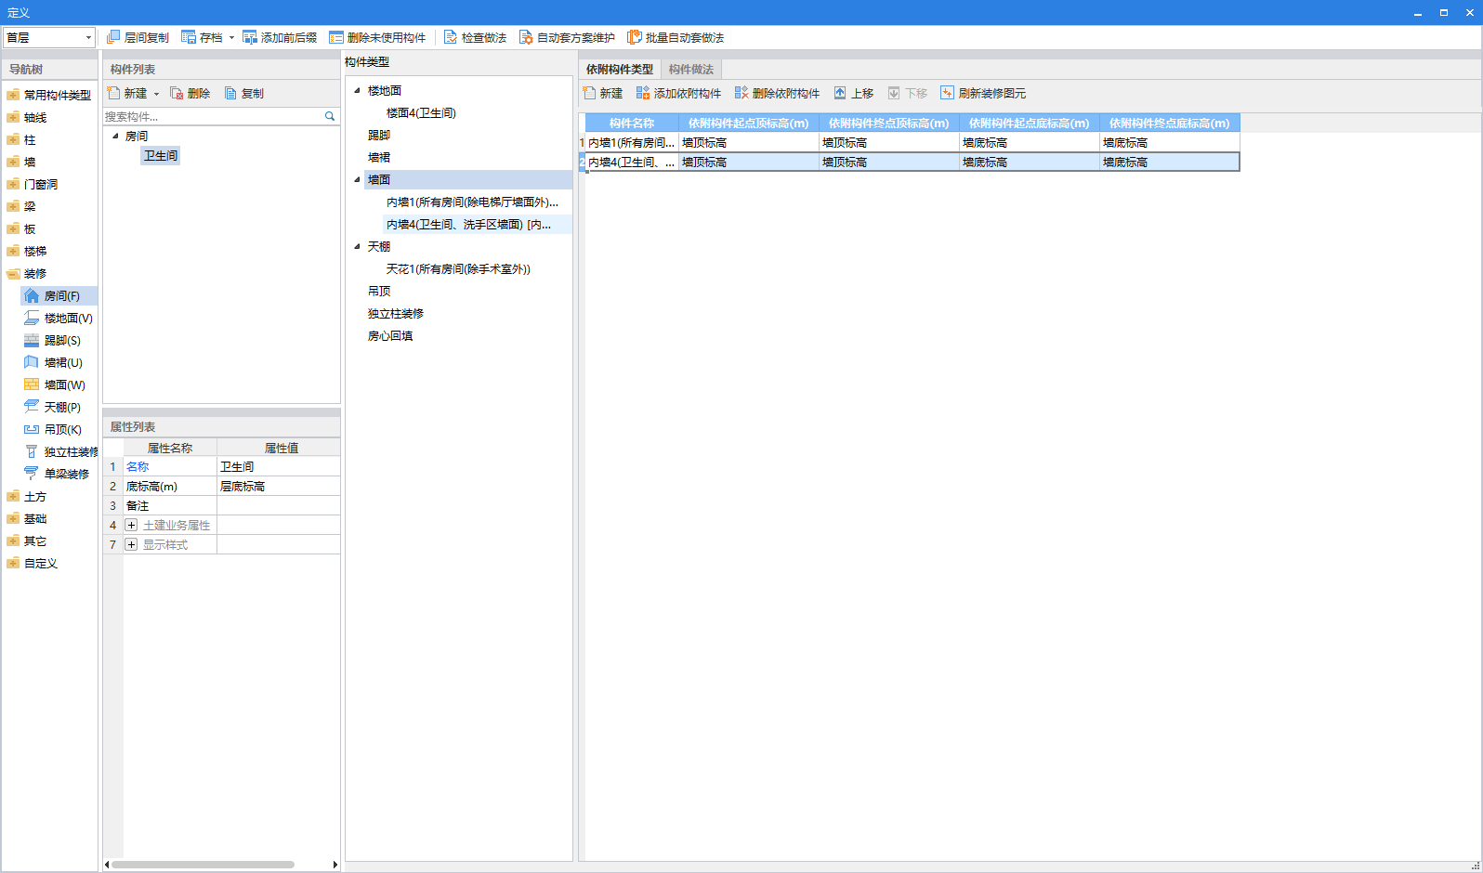This screenshot has width=1483, height=873.
Task: Click 删除 in 构件列表 panel
Action: point(190,93)
